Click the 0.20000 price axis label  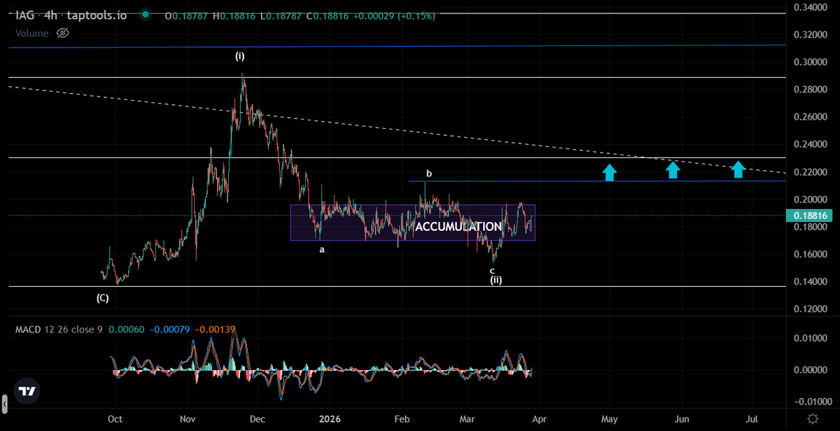pos(811,199)
